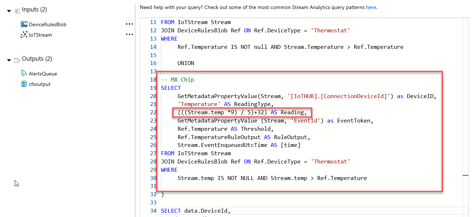
Task: Click line number 18 in the gutter
Action: click(x=153, y=80)
